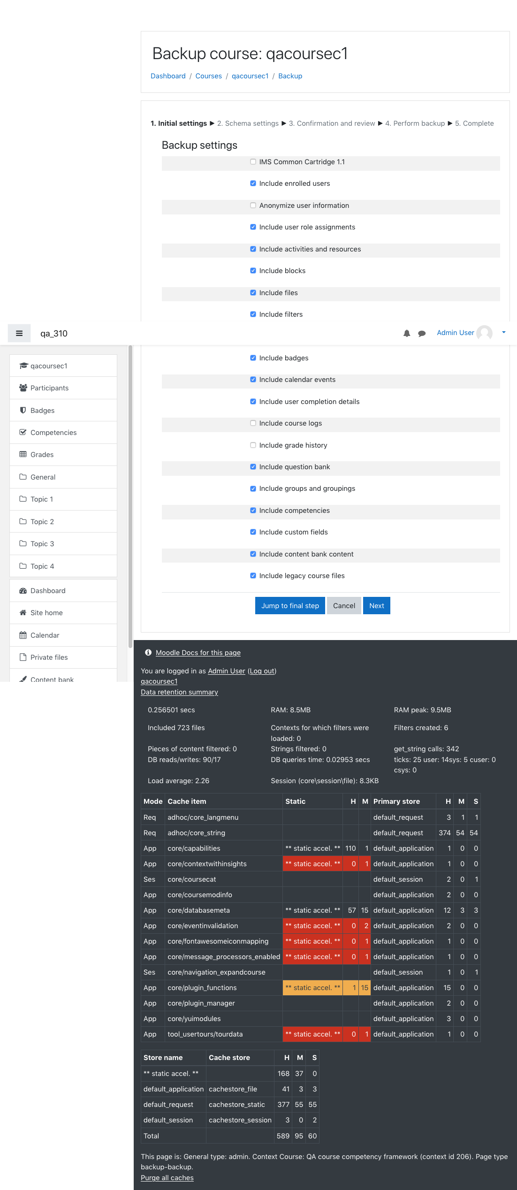Image resolution: width=517 pixels, height=1190 pixels.
Task: Click the Cancel button
Action: (x=344, y=606)
